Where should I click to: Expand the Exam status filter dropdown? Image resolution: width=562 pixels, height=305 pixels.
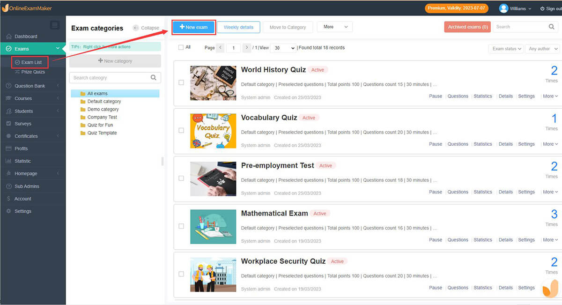(506, 49)
